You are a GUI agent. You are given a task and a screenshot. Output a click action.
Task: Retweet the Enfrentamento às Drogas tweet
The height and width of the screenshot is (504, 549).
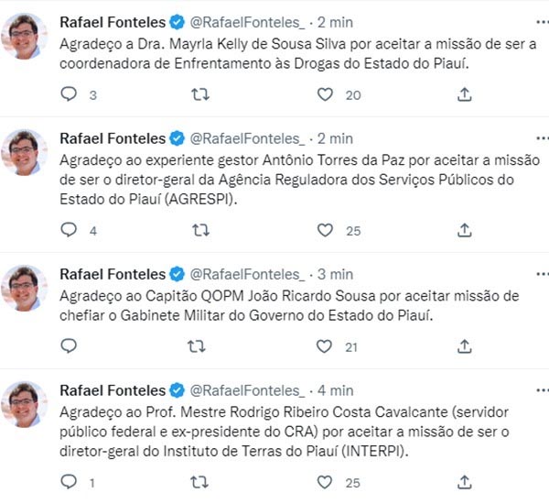click(x=198, y=94)
